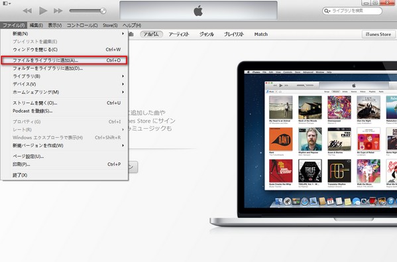Switch to the アルバム tab
The height and width of the screenshot is (262, 397).
click(x=151, y=34)
